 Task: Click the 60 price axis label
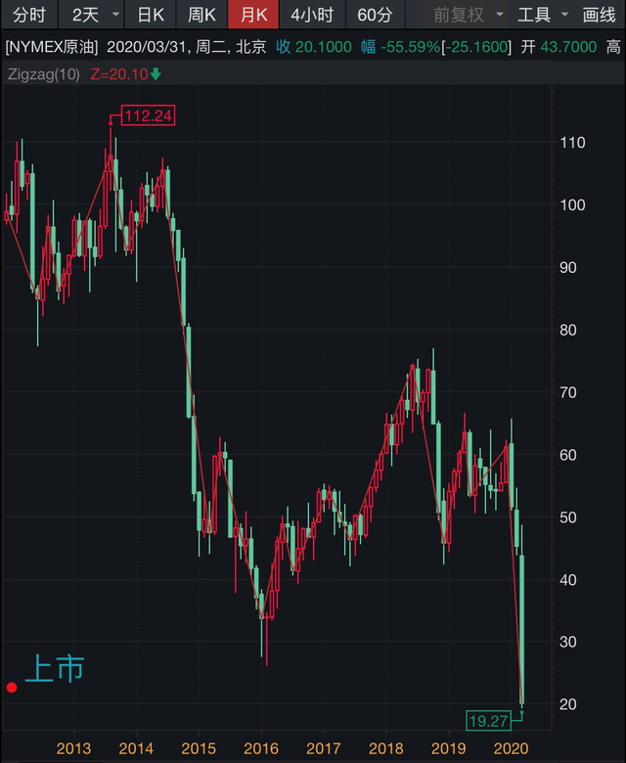pos(567,455)
